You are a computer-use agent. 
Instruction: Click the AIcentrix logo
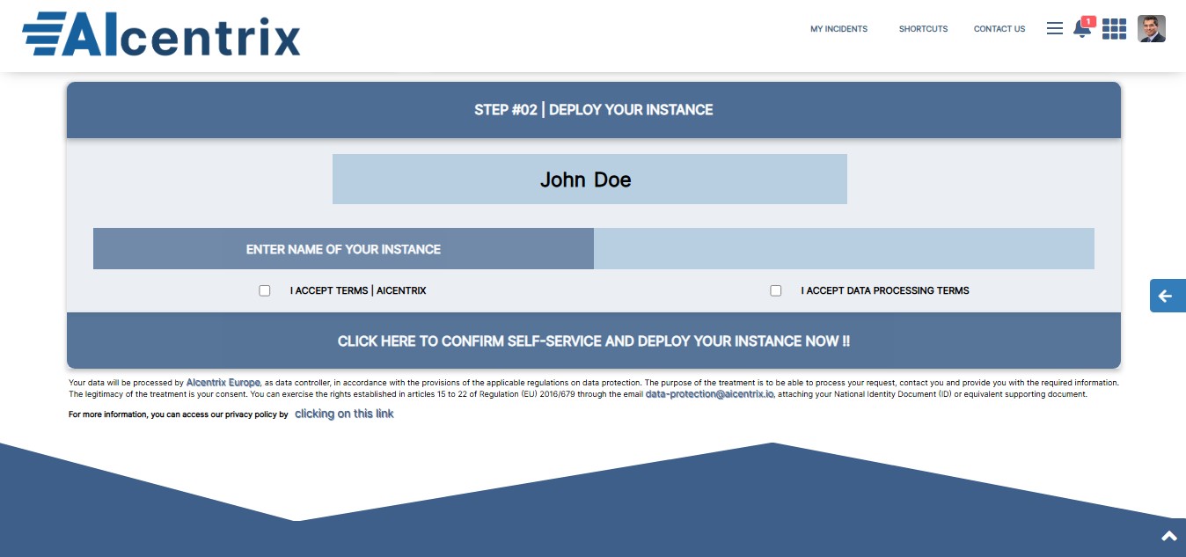(x=161, y=35)
